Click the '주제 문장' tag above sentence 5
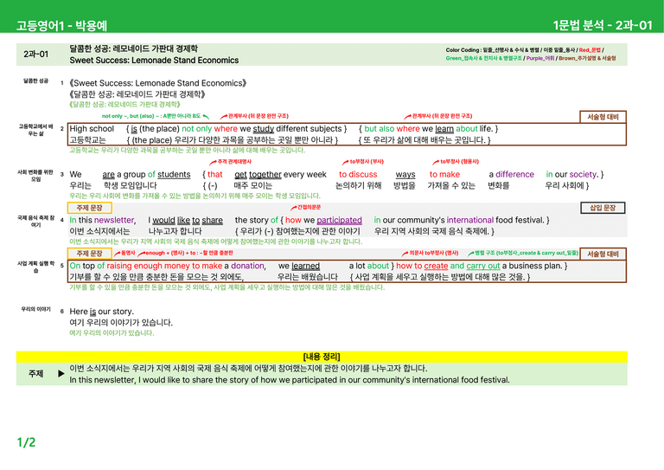This screenshot has height=470, width=664. tap(89, 254)
